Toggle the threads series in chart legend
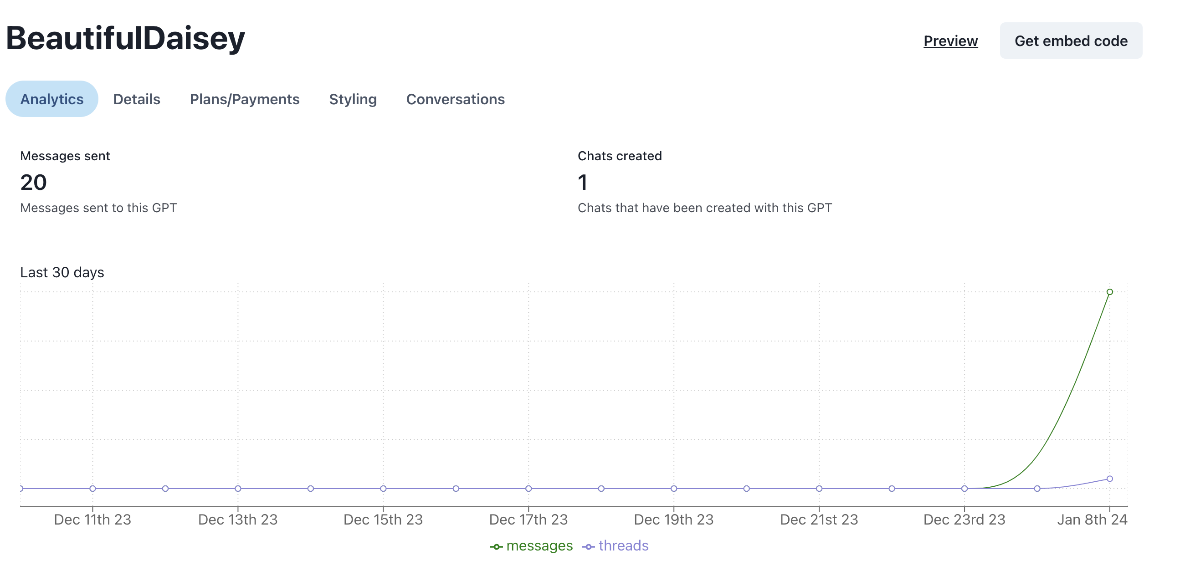1180x581 pixels. tap(616, 546)
